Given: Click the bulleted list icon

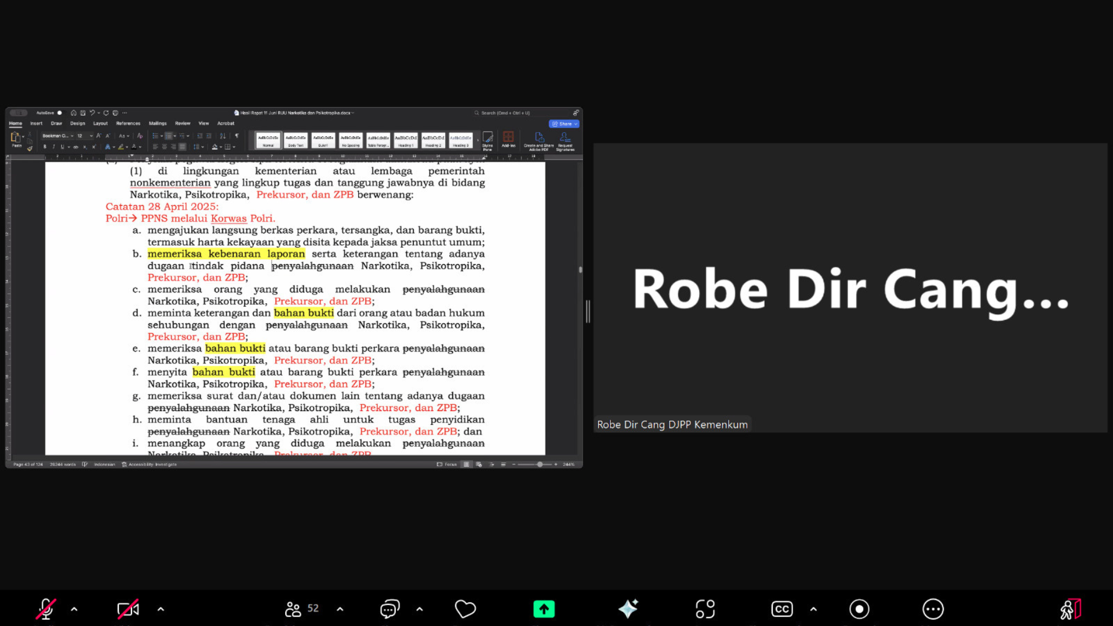Looking at the screenshot, I should (x=155, y=136).
